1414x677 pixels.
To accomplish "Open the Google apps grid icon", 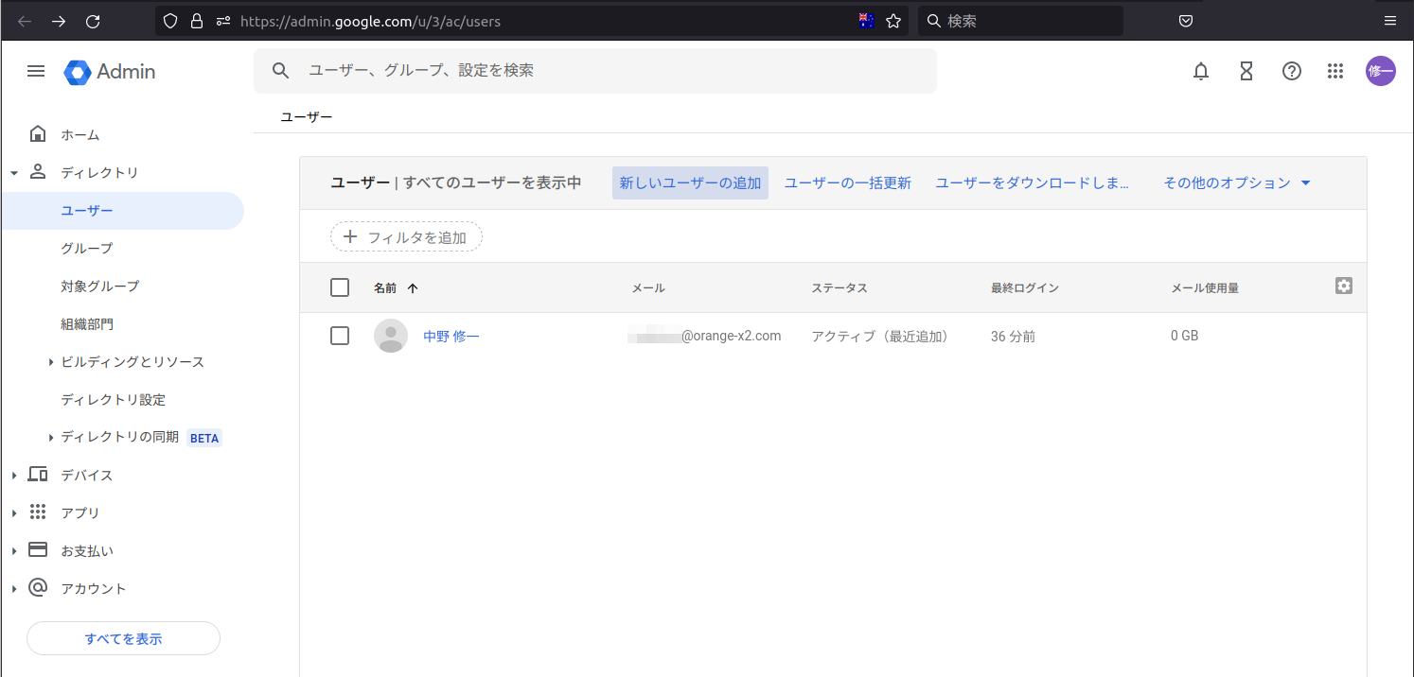I will (1335, 71).
